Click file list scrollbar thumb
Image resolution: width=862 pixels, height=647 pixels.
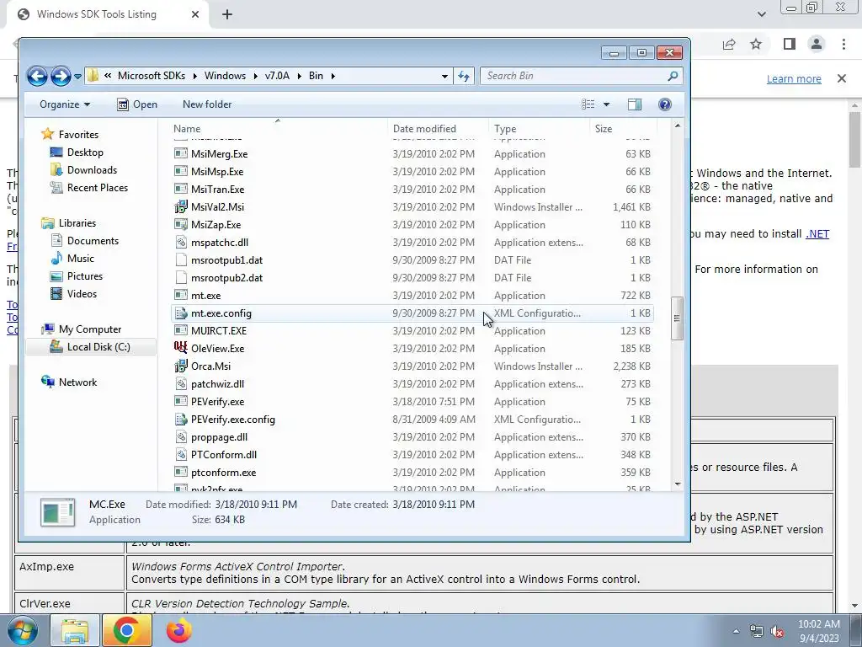[678, 318]
